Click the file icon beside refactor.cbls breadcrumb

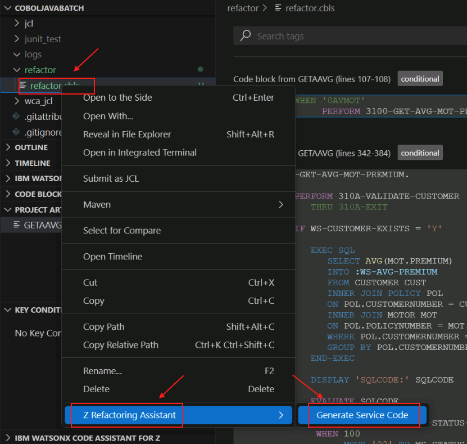[x=279, y=8]
